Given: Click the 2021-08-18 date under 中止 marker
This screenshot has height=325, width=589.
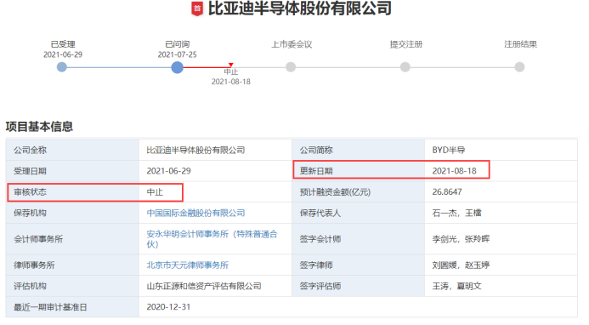Looking at the screenshot, I should (230, 82).
